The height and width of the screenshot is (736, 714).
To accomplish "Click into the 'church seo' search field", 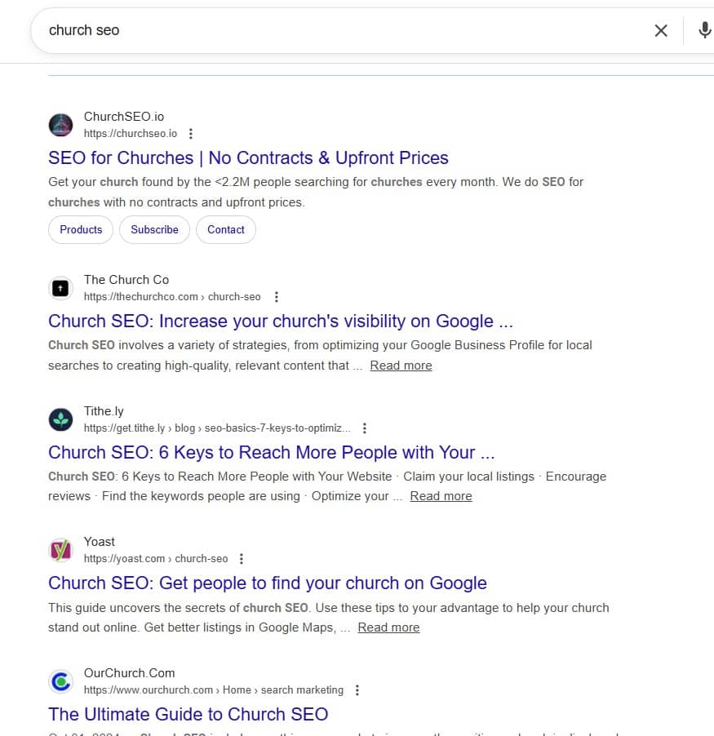I will [x=326, y=31].
